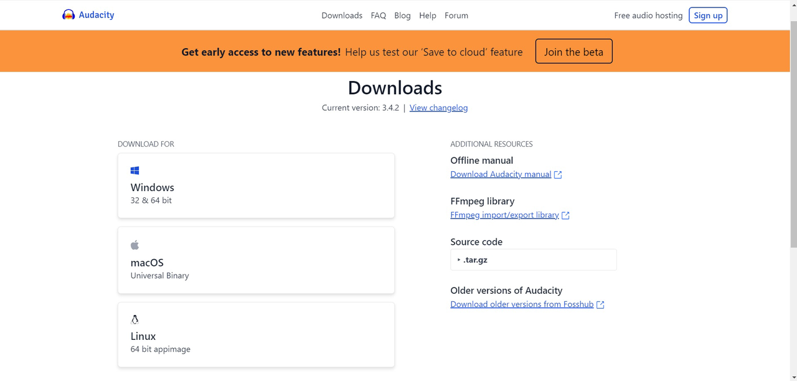Select the Linux 64 bit appimage card
Viewport: 797px width, 381px height.
[x=256, y=335]
